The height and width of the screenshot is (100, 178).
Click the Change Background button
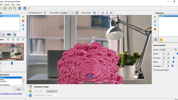pyautogui.click(x=35, y=13)
